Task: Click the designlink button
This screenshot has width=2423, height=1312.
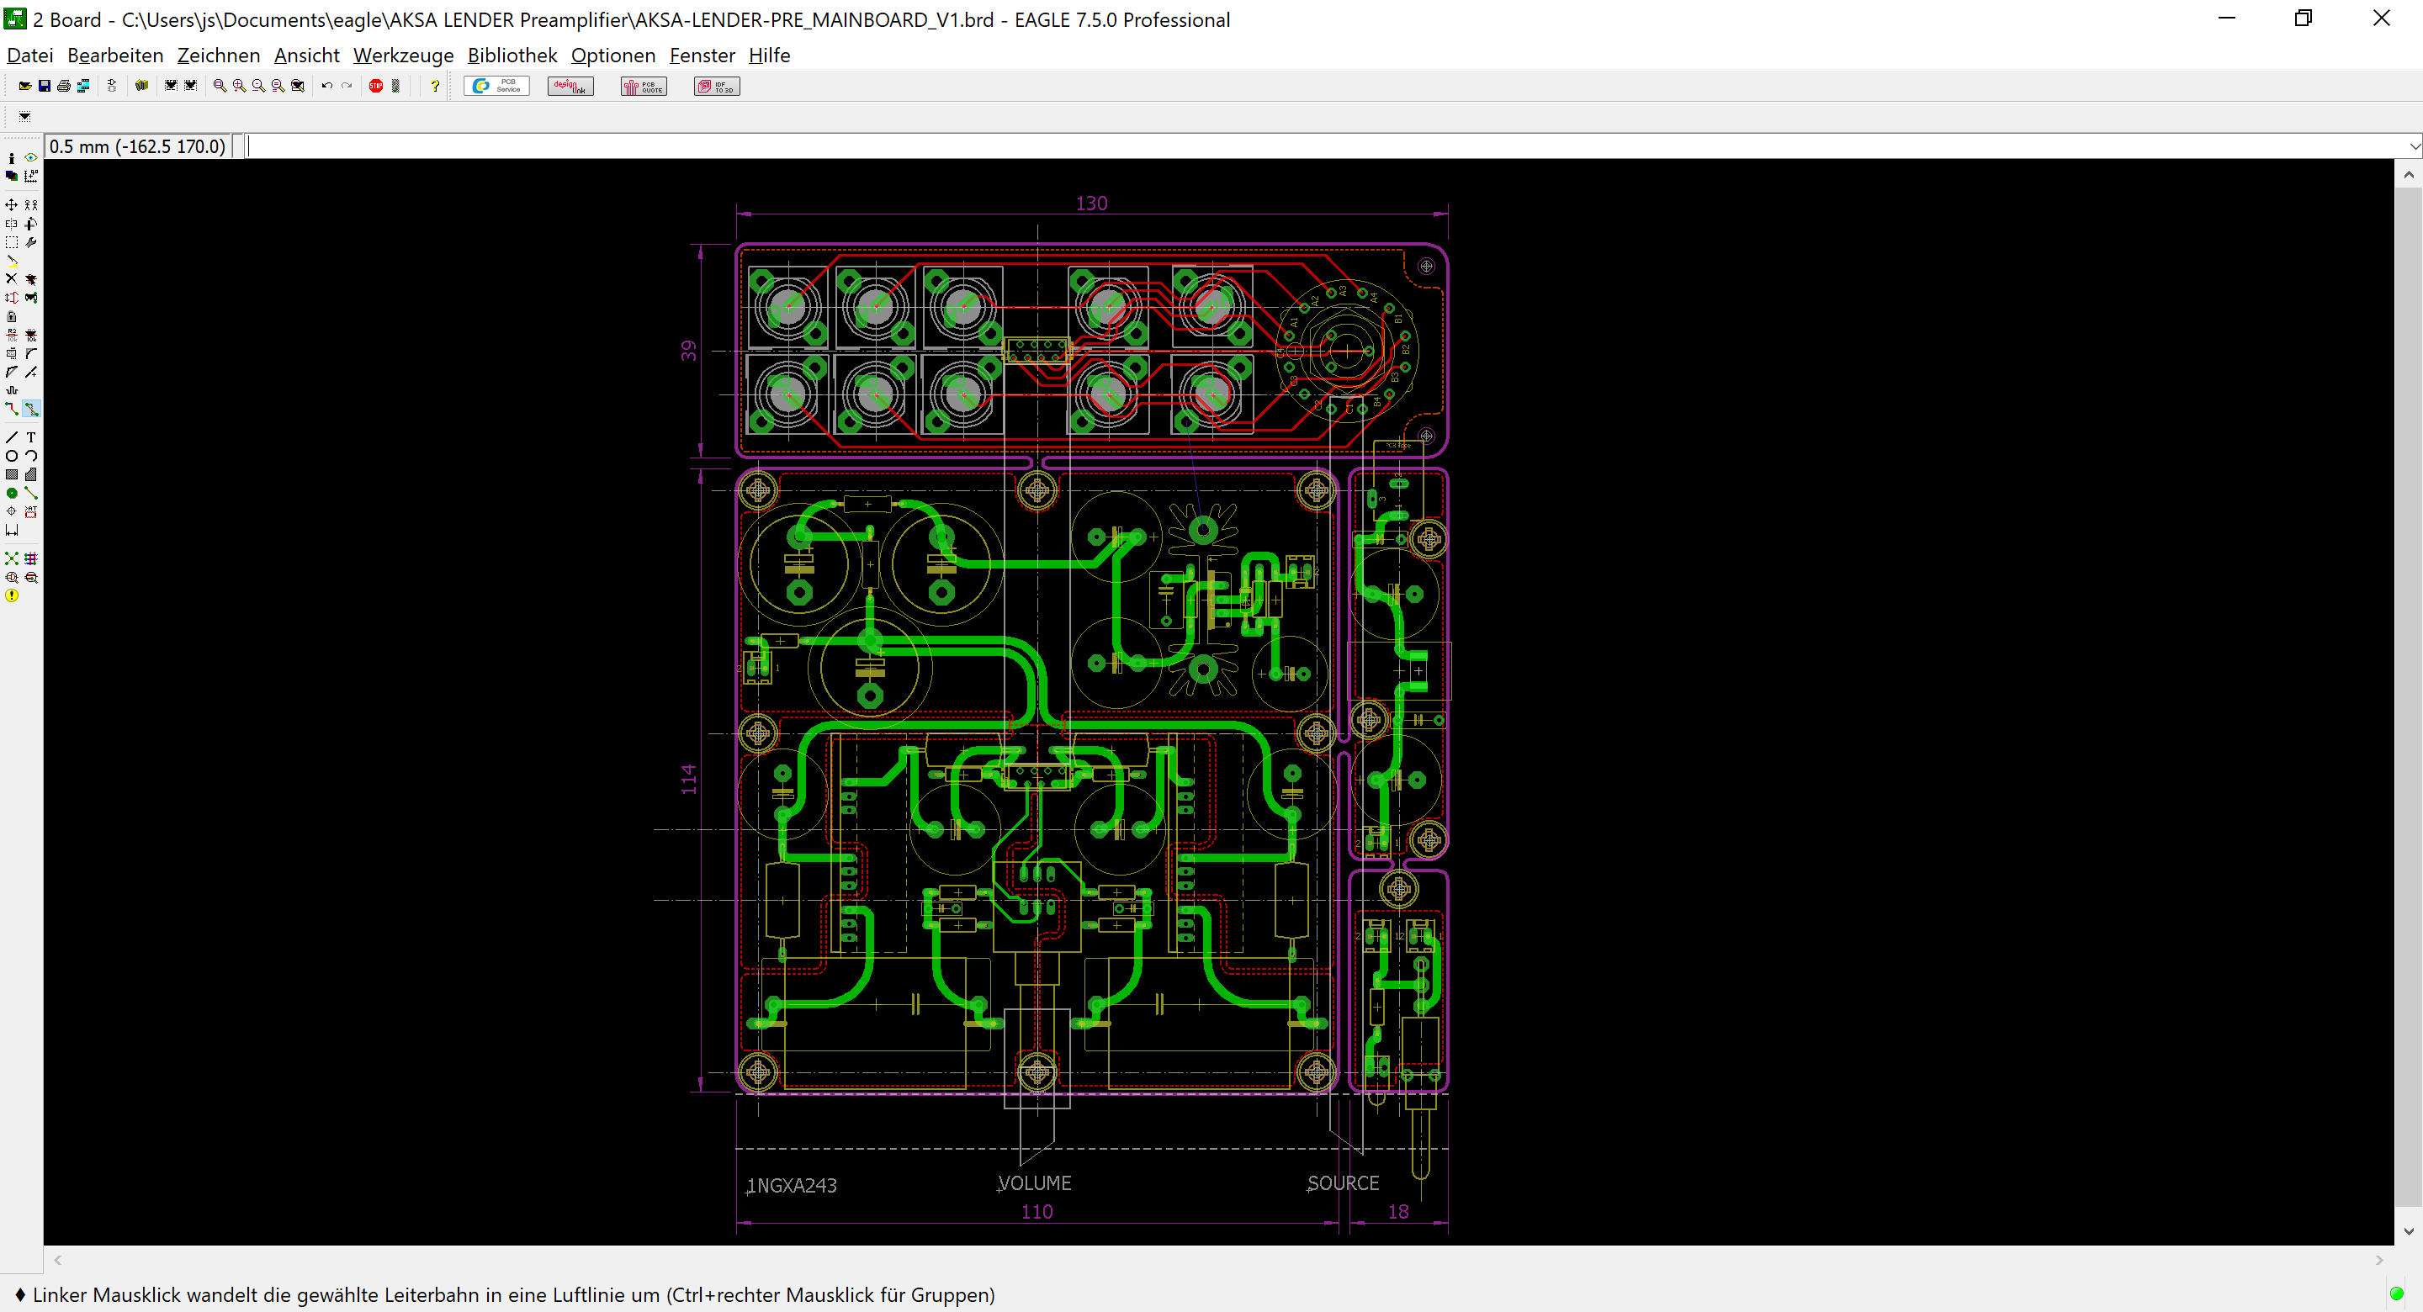Action: [570, 86]
